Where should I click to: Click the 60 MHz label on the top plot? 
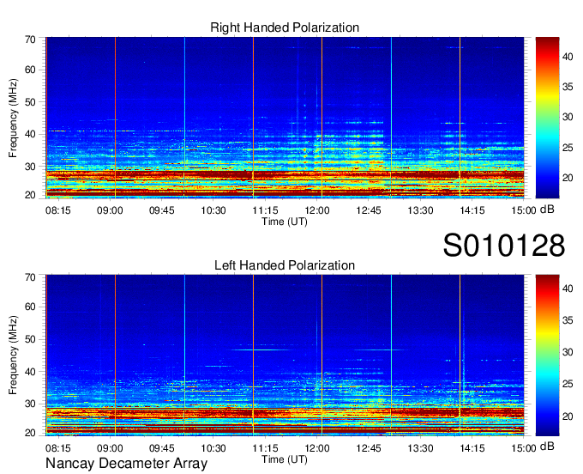click(x=30, y=70)
